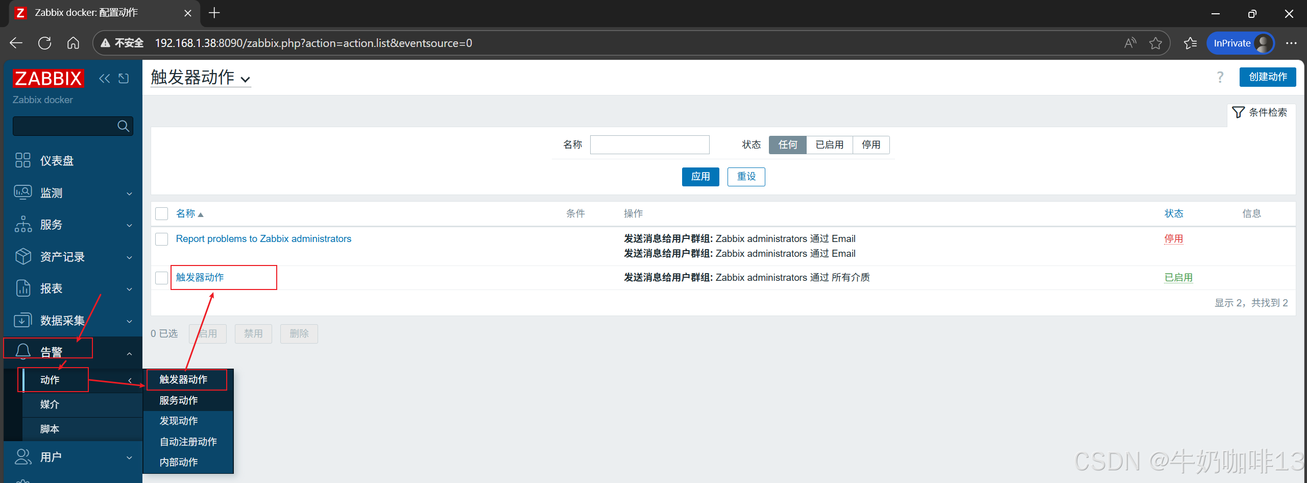Click the 用户 users icon
The height and width of the screenshot is (483, 1307).
tap(23, 456)
